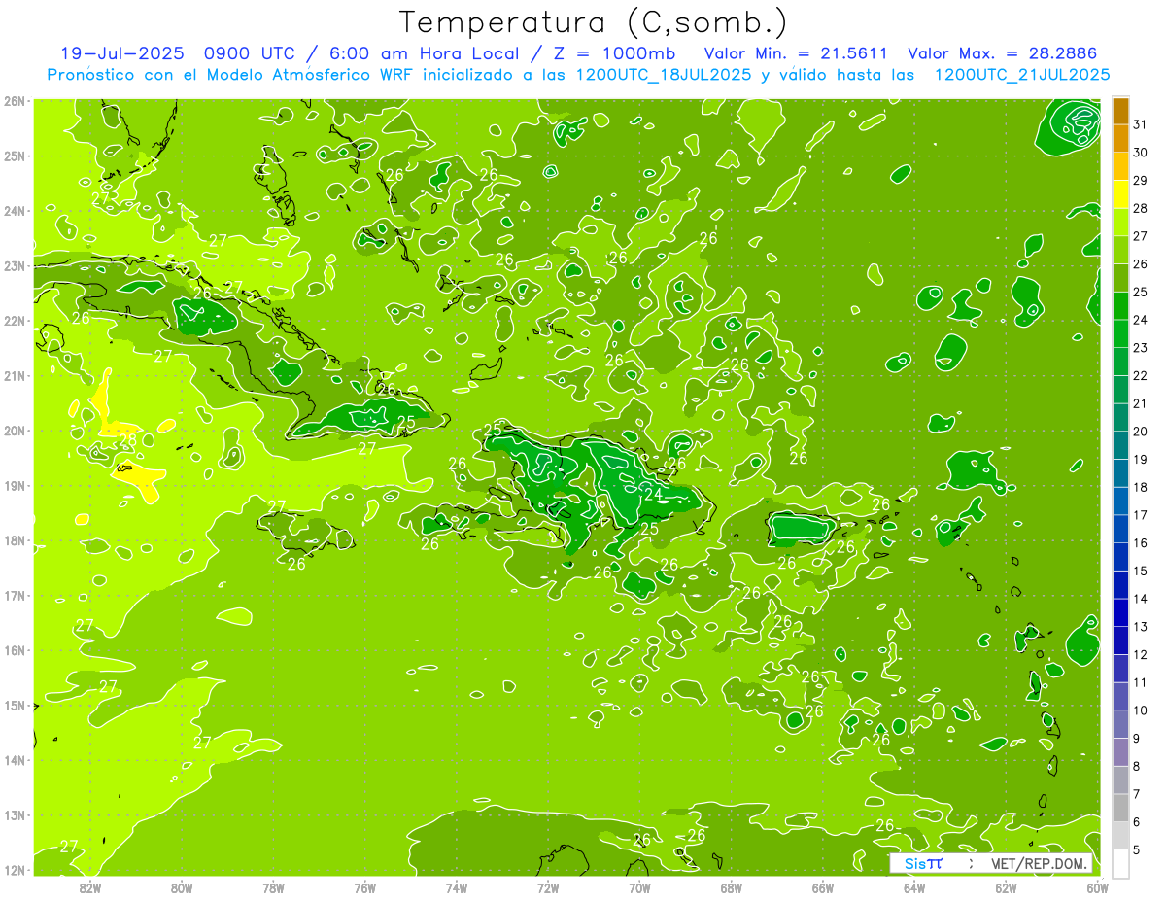Click the '14N' latitude axis label
The height and width of the screenshot is (901, 1166).
point(15,760)
